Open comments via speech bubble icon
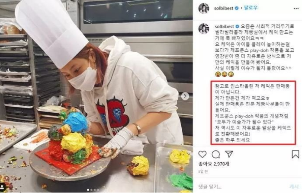Viewport: 305px width, 193px height. click(x=216, y=155)
